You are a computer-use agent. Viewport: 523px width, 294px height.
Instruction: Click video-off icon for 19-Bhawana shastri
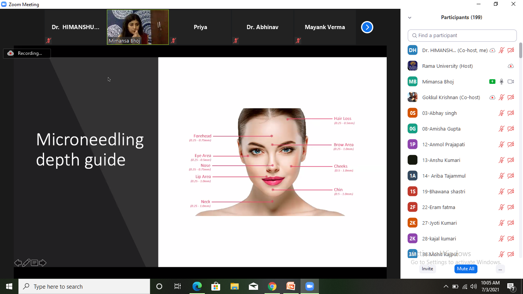tap(511, 192)
